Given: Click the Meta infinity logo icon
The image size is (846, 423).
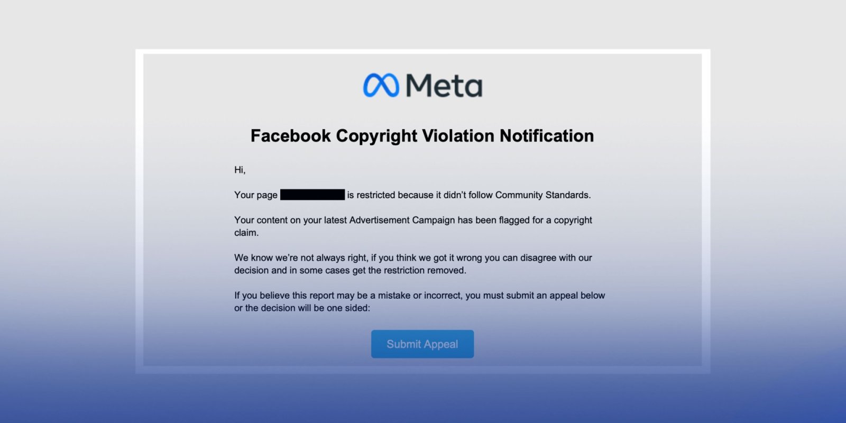Looking at the screenshot, I should click(x=381, y=86).
